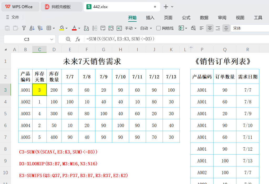Open the 页面 ribbon tab

point(168,18)
